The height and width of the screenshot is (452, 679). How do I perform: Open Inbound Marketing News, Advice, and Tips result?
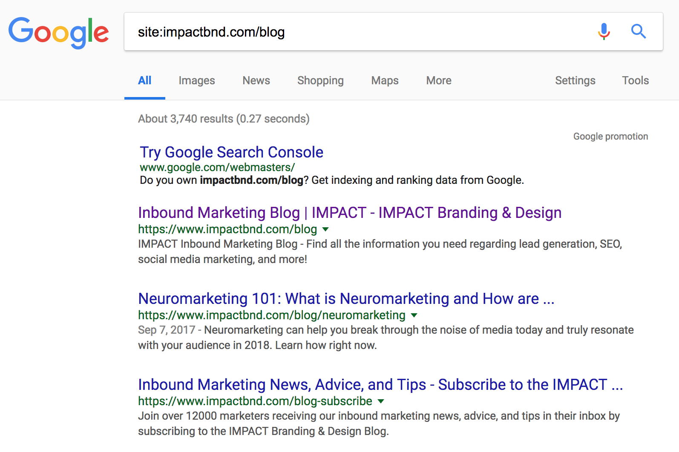(x=380, y=384)
